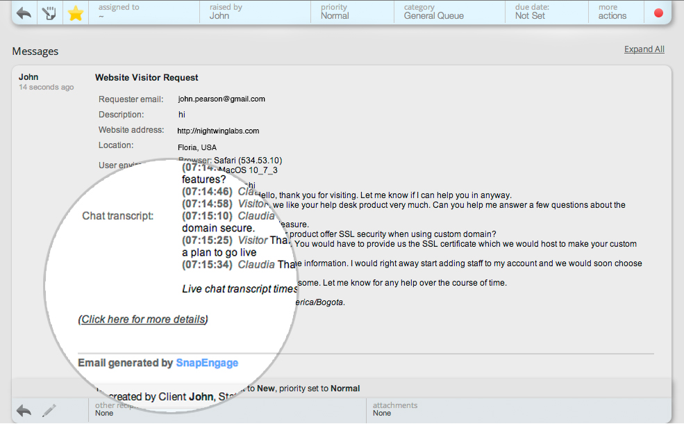The height and width of the screenshot is (424, 684).
Task: Click the attachments None field
Action: (518, 409)
